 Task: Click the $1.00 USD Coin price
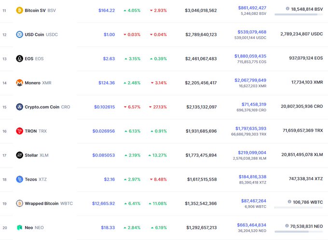109,35
